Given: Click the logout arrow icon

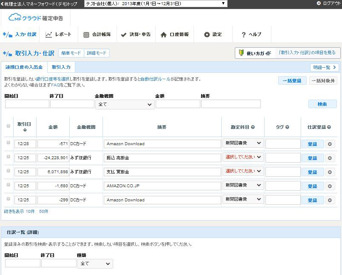Looking at the screenshot, I should coord(319,3).
